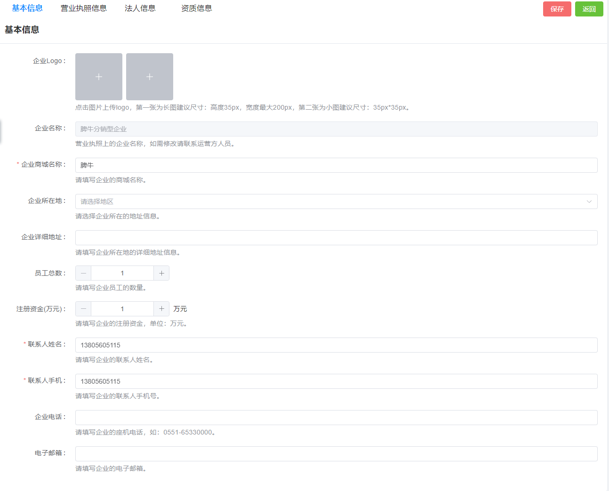The height and width of the screenshot is (491, 609).
Task: Focus the 企业详细地址 input field
Action: coord(337,238)
